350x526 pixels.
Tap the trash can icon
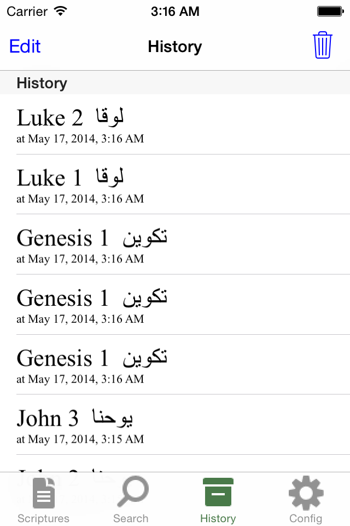click(323, 45)
